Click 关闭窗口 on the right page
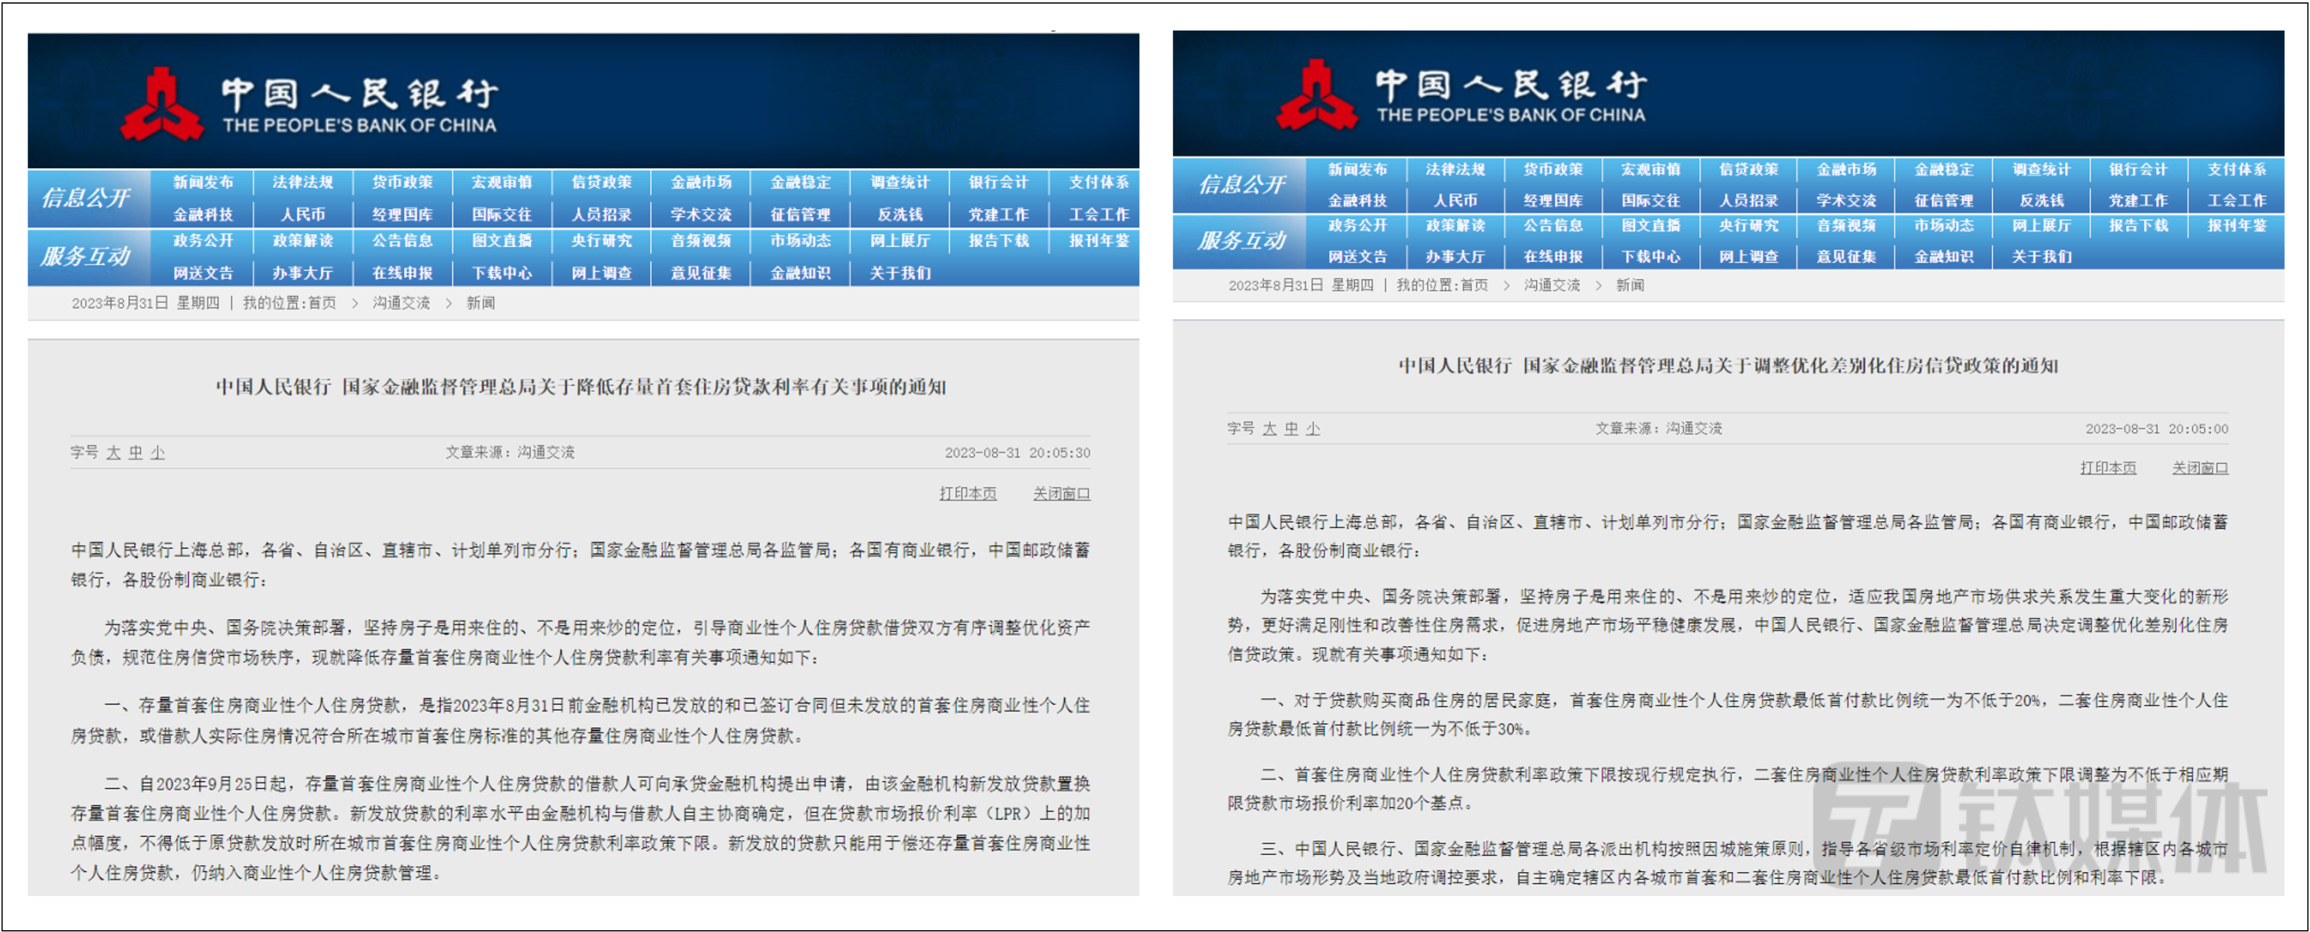Screen dimensions: 2310x932 click(x=2200, y=467)
